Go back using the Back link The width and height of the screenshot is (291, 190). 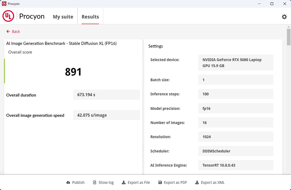click(13, 31)
